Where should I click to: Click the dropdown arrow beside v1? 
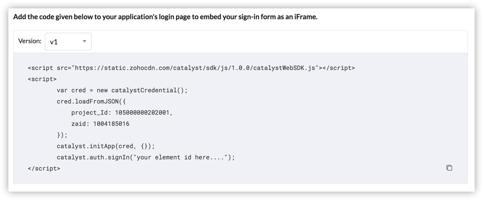click(84, 41)
